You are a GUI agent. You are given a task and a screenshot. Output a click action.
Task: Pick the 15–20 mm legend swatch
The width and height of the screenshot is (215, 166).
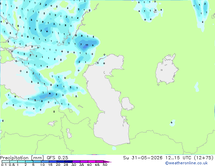[x=53, y=162]
